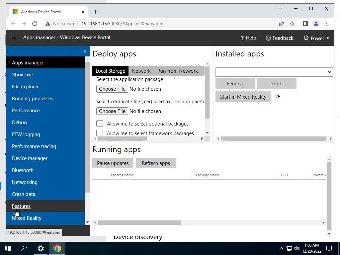Open the Features page

coord(45,206)
